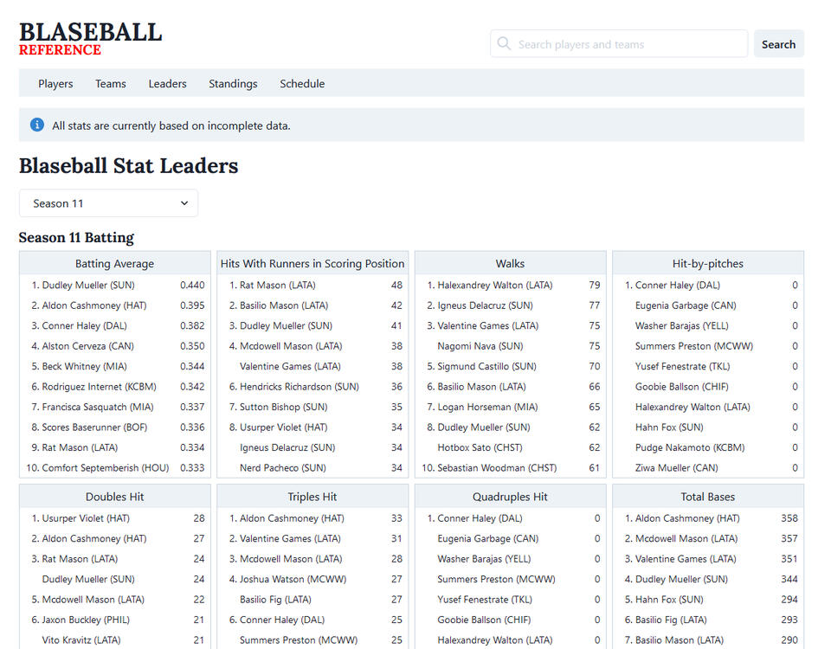Open Dudley Mueller in Batting Average list
Image resolution: width=831 pixels, height=649 pixels.
(x=88, y=286)
